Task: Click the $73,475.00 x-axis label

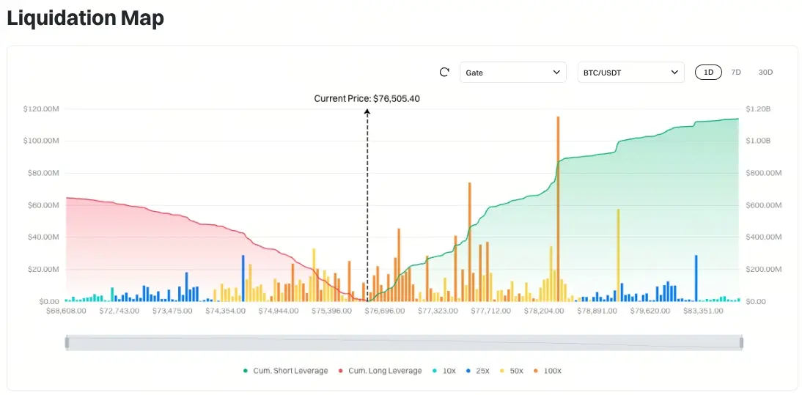Action: (x=172, y=311)
